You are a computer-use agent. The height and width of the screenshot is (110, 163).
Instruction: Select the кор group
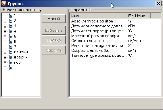(x=17, y=62)
